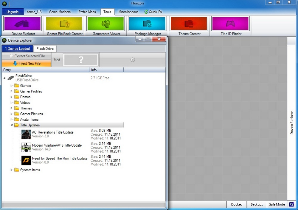Viewport: 298px width, 210px height.
Task: Click the Quick Fix button
Action: click(153, 12)
